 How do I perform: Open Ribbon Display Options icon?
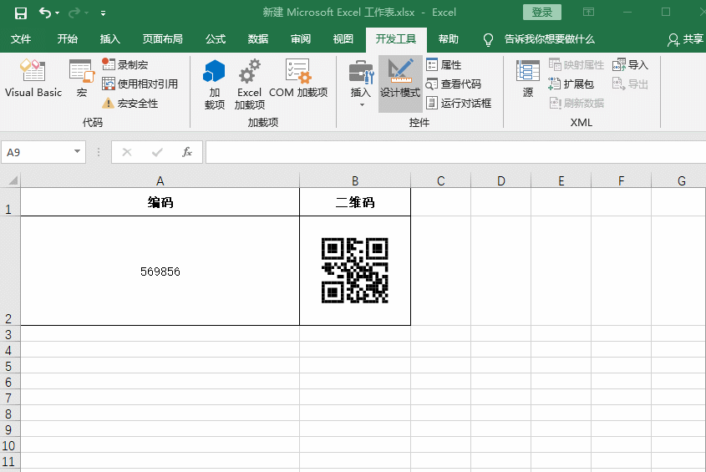tap(588, 13)
